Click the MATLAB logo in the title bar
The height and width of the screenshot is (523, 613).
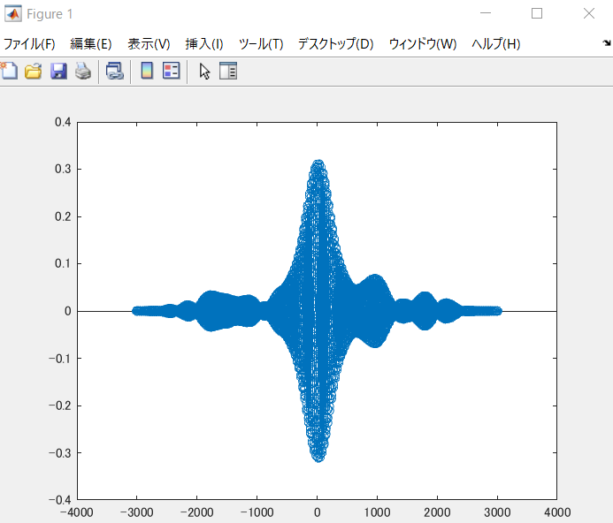coord(13,13)
